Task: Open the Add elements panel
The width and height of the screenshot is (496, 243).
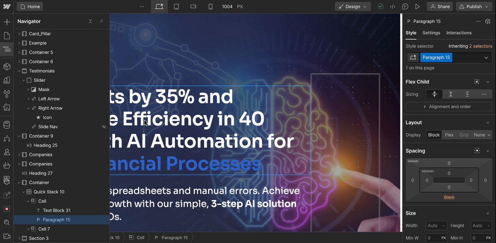Action: coord(7,22)
